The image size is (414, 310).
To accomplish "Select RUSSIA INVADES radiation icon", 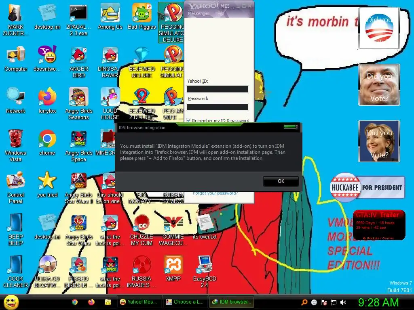I will 142,272.
